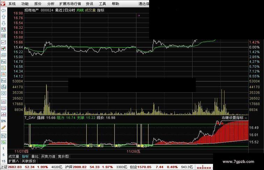The width and height of the screenshot is (264, 170).
Task: Open the F10 company info icon
Action: click(3, 61)
